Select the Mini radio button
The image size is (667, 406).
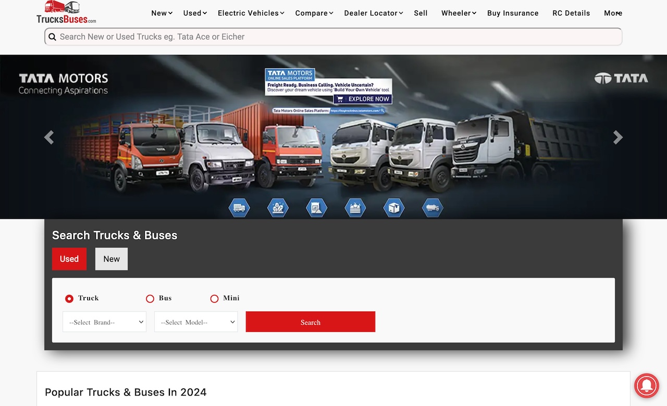(x=214, y=299)
